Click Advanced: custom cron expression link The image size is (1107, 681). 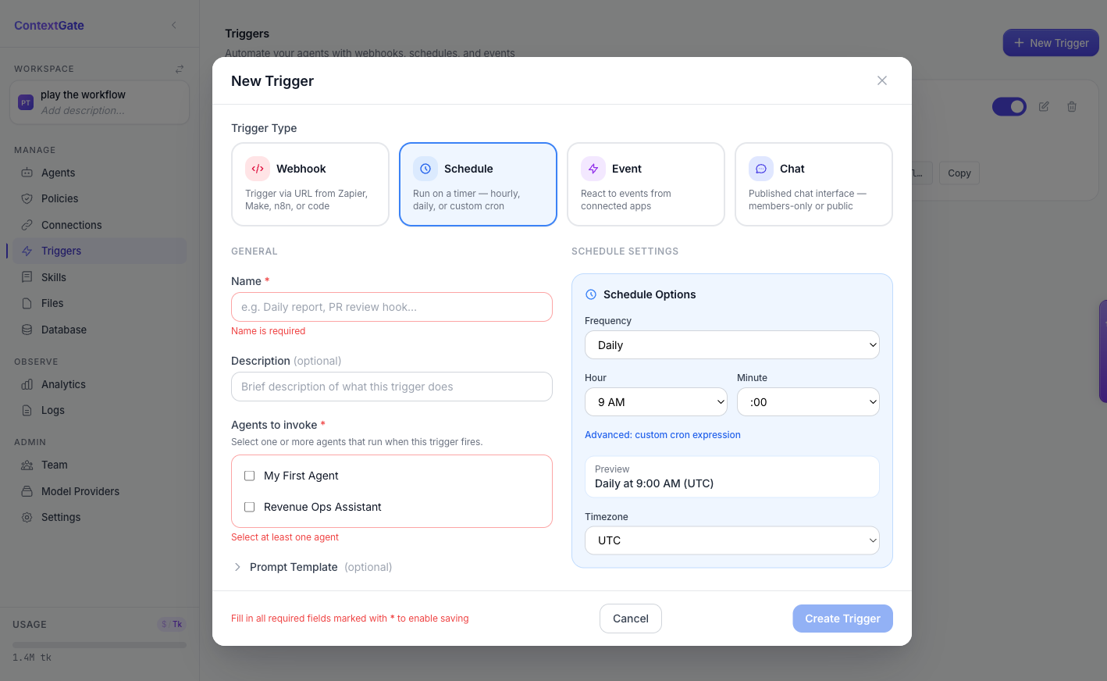[x=663, y=435]
